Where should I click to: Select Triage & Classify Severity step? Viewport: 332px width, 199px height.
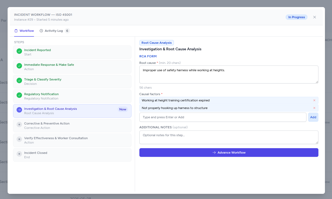(x=72, y=82)
